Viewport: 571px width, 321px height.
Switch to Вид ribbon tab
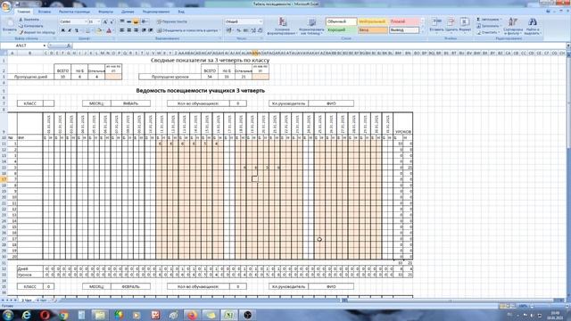coord(181,12)
